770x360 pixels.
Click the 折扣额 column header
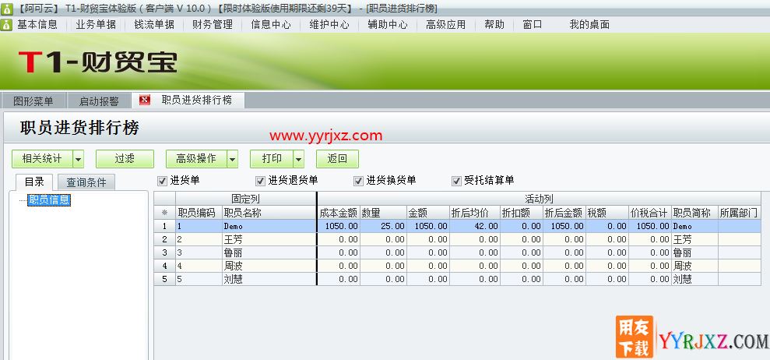(522, 213)
